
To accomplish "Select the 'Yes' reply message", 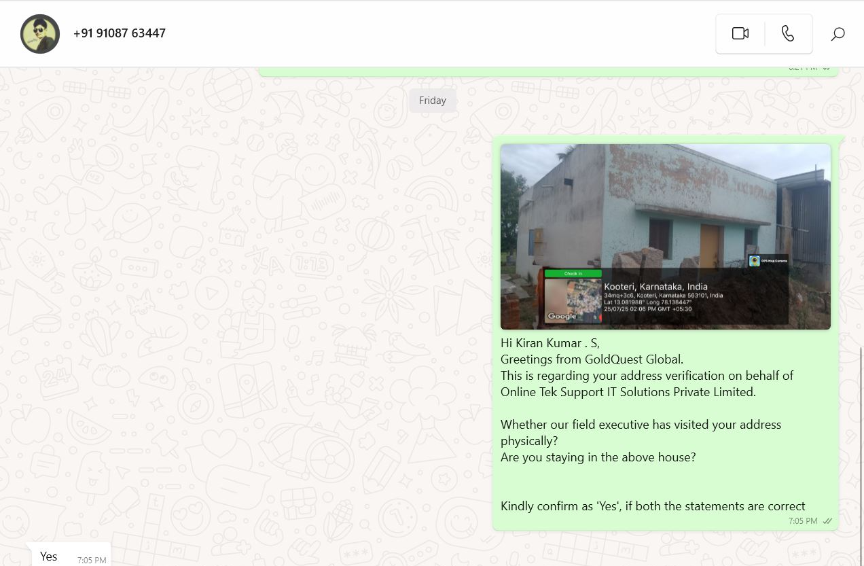I will coord(71,555).
